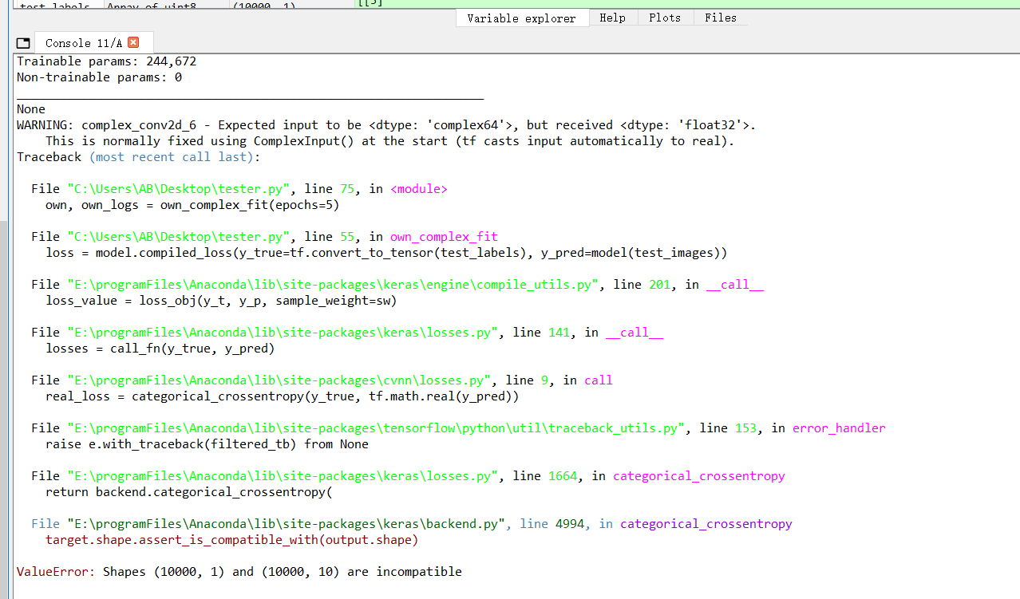Click the 'Trainable params: 244,672' line
Screen dimensions: 1020x599
pyautogui.click(x=106, y=61)
